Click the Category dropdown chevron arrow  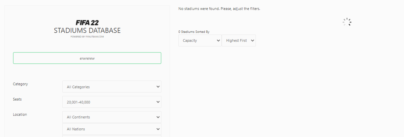[158, 87]
